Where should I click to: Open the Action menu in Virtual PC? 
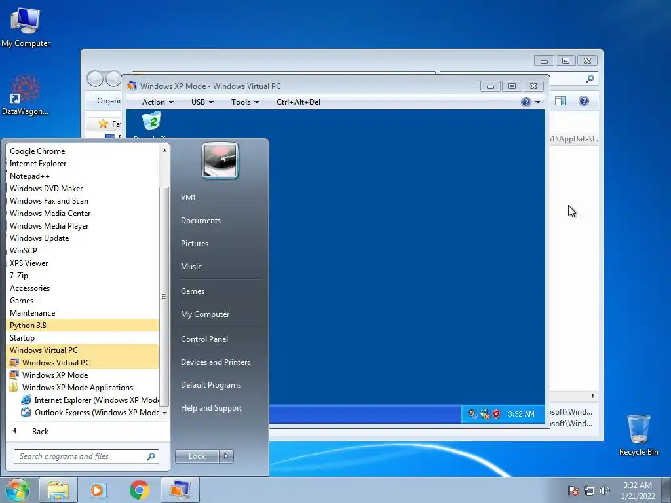(x=158, y=102)
